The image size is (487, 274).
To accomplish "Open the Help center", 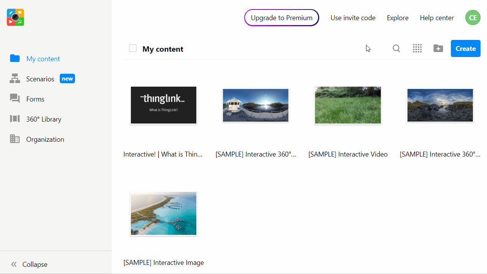I will [436, 17].
